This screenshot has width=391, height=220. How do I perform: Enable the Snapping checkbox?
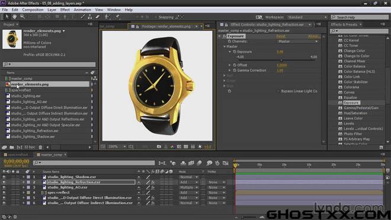click(156, 17)
